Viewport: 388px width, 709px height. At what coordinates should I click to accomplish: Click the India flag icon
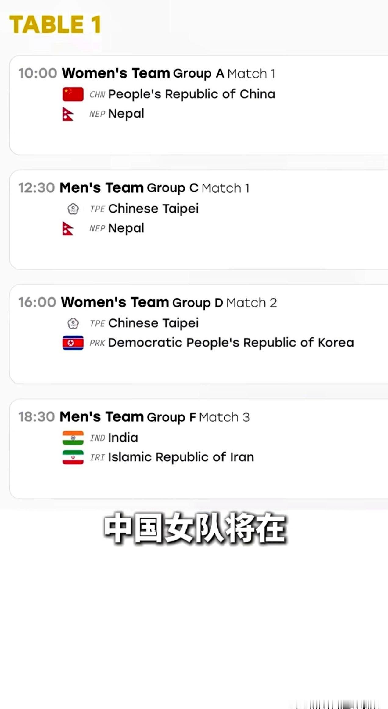(73, 438)
